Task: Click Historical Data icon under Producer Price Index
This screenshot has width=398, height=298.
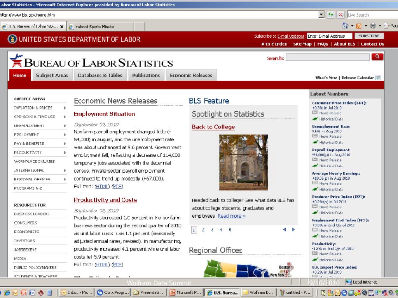Action: (315, 212)
